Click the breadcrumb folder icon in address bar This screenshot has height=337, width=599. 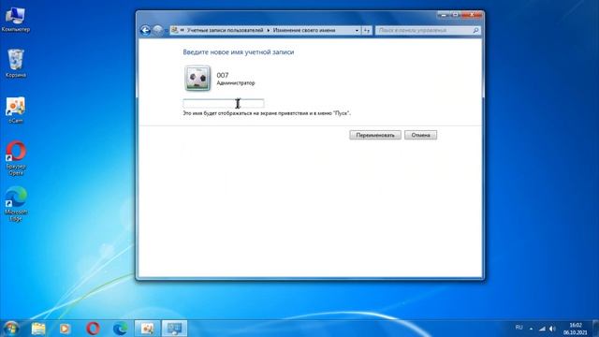175,30
